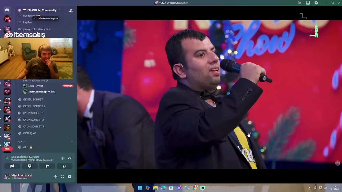Select user Emre in voice channel
The width and height of the screenshot is (342, 192).
tap(31, 86)
